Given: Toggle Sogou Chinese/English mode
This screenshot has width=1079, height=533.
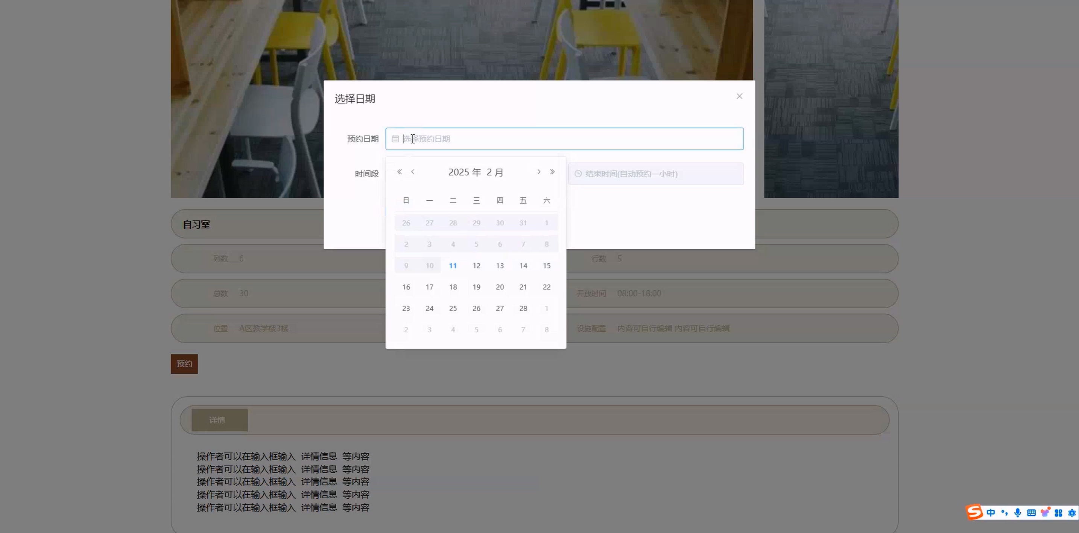Looking at the screenshot, I should tap(991, 513).
